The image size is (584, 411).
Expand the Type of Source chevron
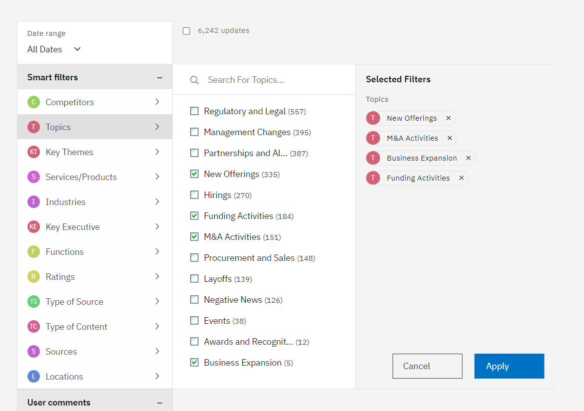pyautogui.click(x=157, y=302)
